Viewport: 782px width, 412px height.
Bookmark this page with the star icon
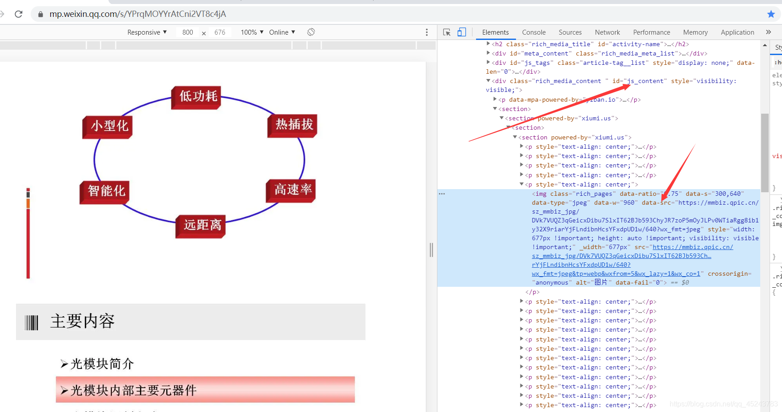pyautogui.click(x=771, y=14)
